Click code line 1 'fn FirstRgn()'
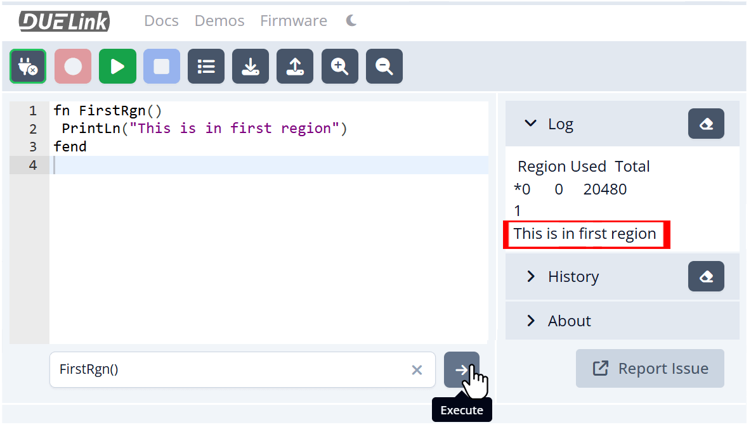This screenshot has height=427, width=751. coord(108,110)
